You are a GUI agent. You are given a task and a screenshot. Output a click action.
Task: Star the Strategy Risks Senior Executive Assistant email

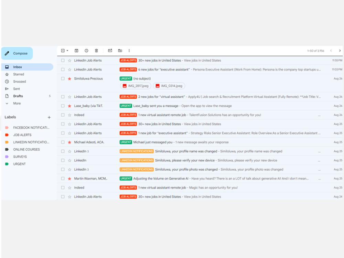pyautogui.click(x=69, y=133)
